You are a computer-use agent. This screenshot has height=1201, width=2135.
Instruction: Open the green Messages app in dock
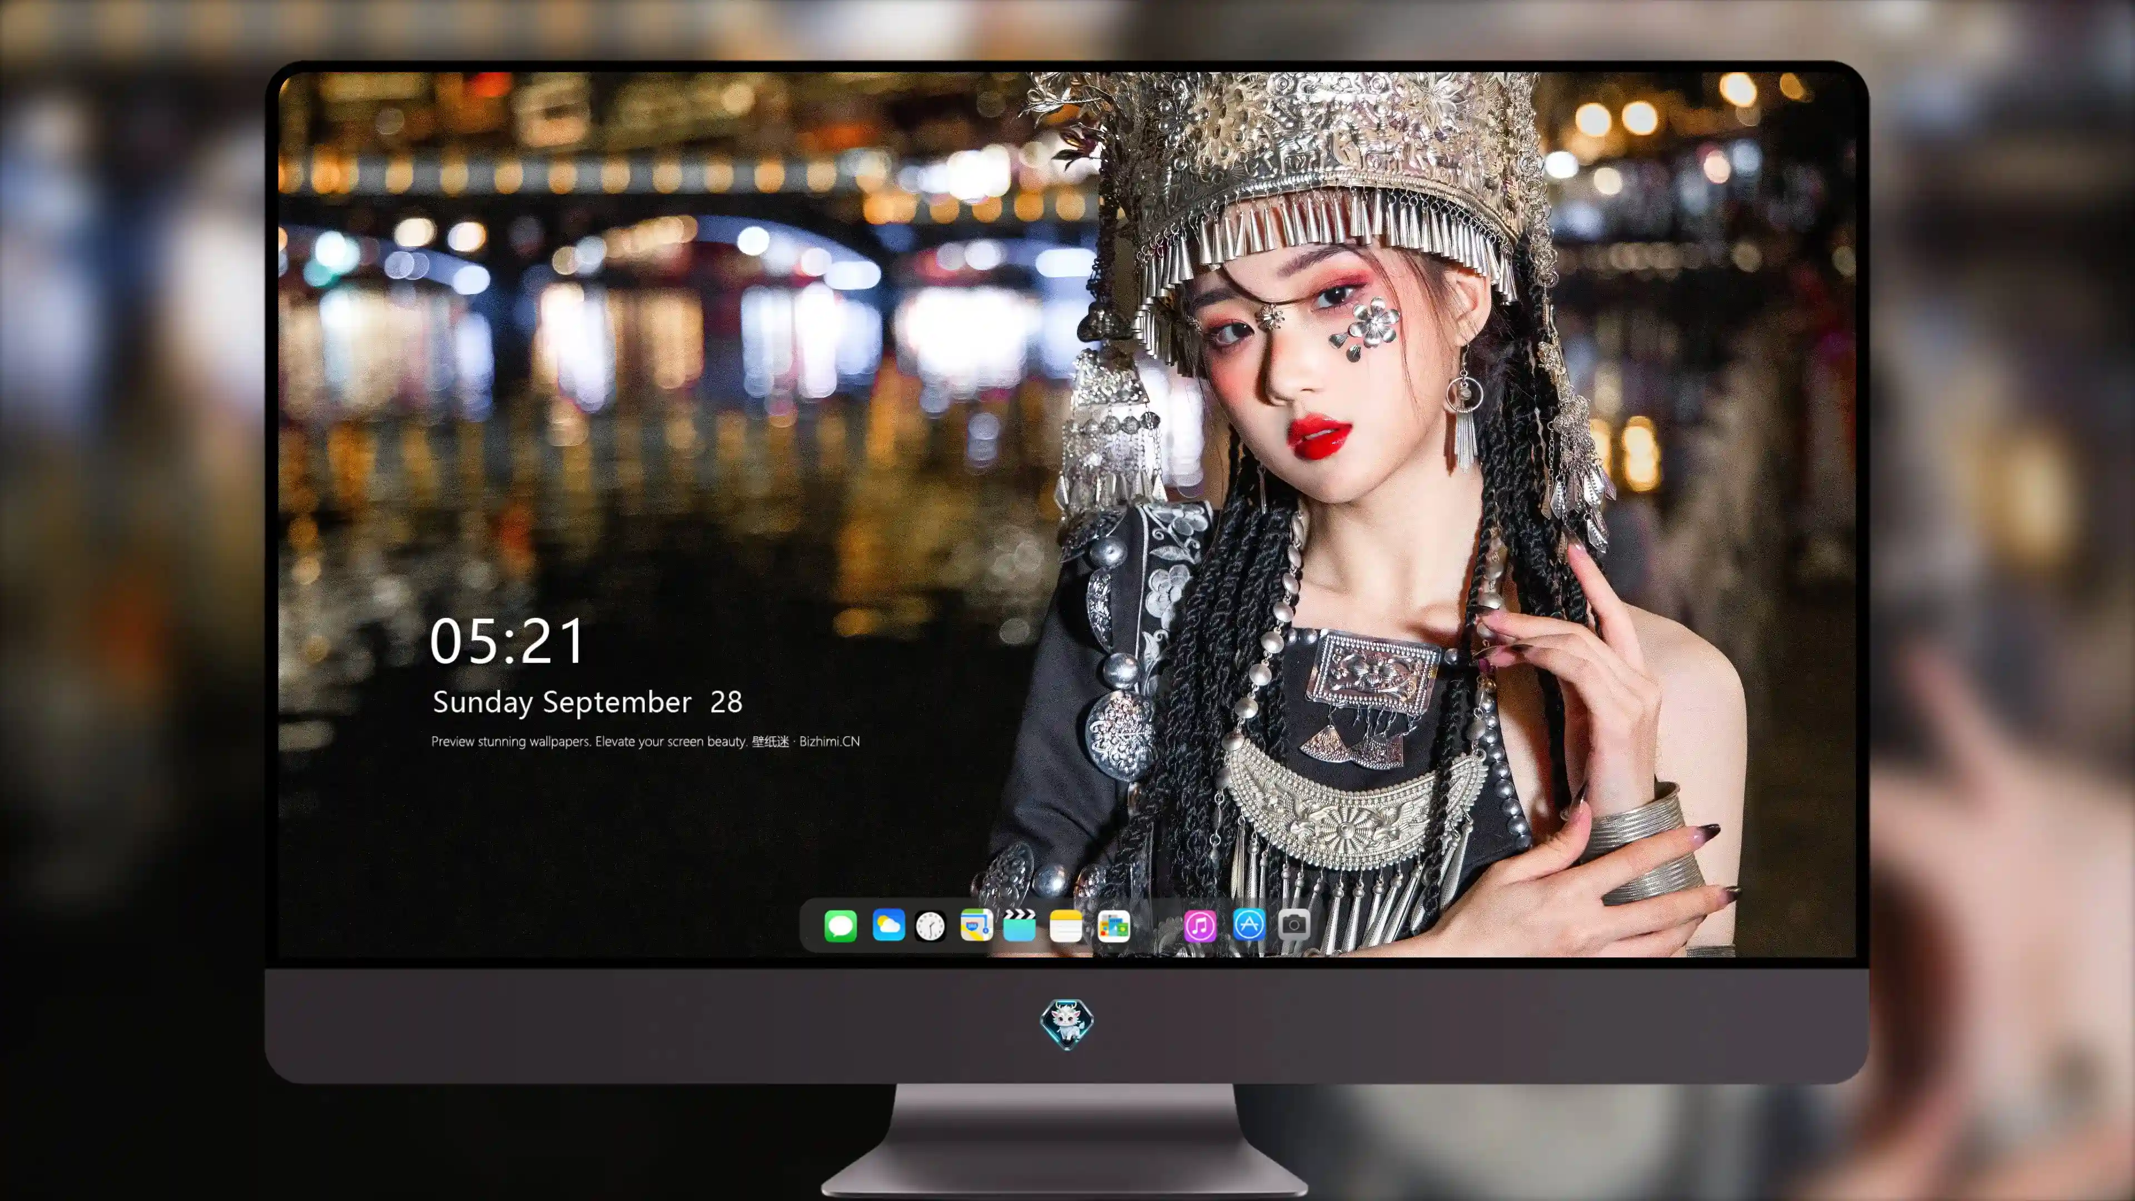pos(841,925)
